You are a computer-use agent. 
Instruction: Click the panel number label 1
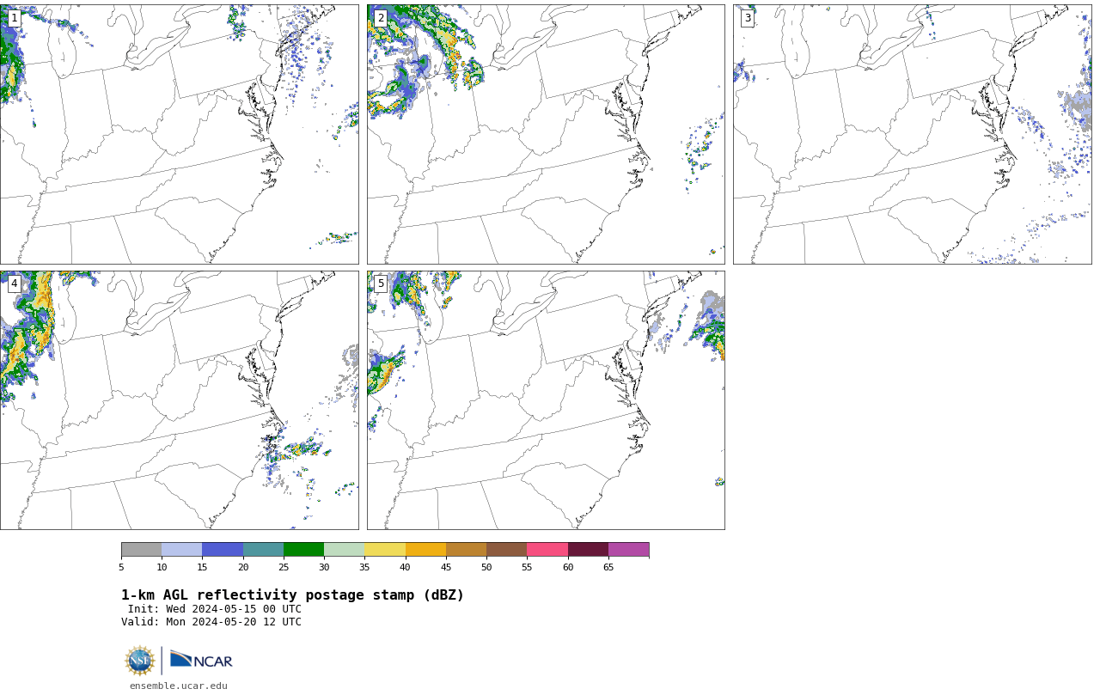(14, 18)
